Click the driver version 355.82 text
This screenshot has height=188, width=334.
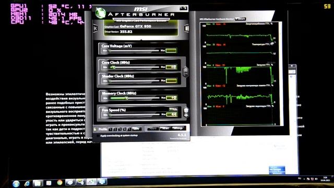126,32
